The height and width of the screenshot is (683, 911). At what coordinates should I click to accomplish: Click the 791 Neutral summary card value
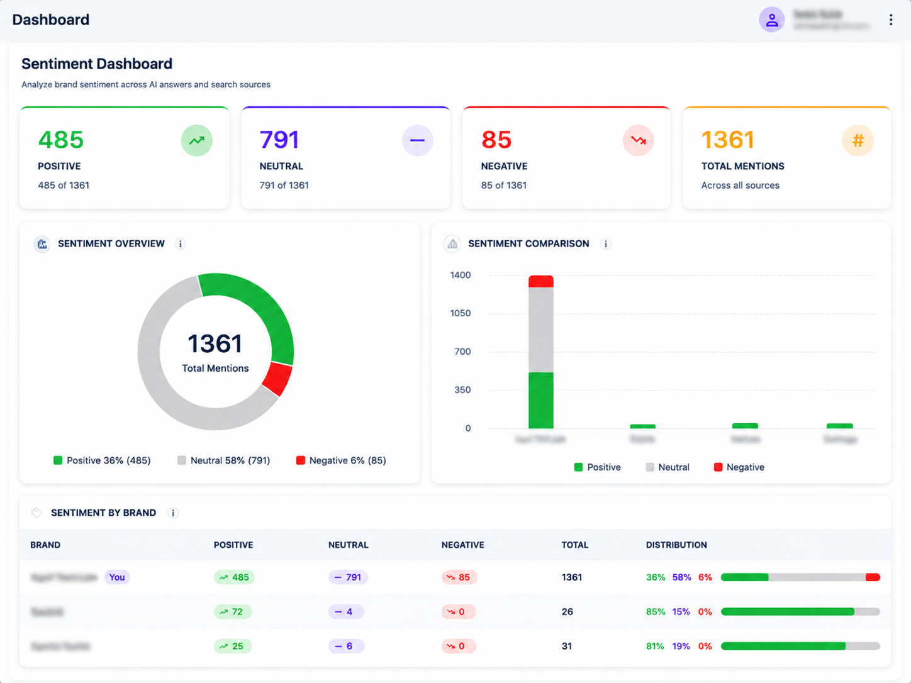(279, 140)
